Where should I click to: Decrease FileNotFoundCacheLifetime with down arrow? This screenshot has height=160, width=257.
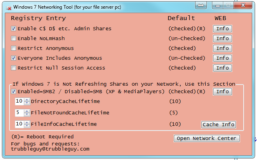point(27,114)
